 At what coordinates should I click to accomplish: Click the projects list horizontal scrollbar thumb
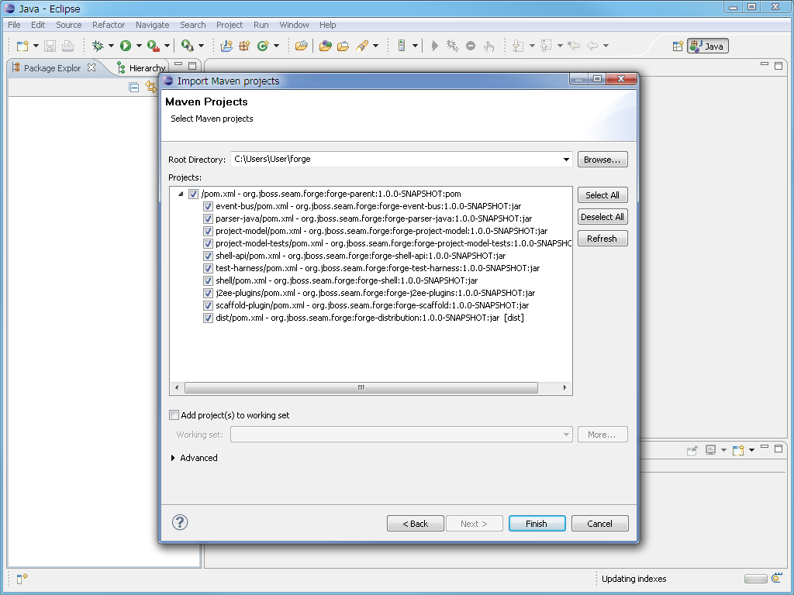361,387
